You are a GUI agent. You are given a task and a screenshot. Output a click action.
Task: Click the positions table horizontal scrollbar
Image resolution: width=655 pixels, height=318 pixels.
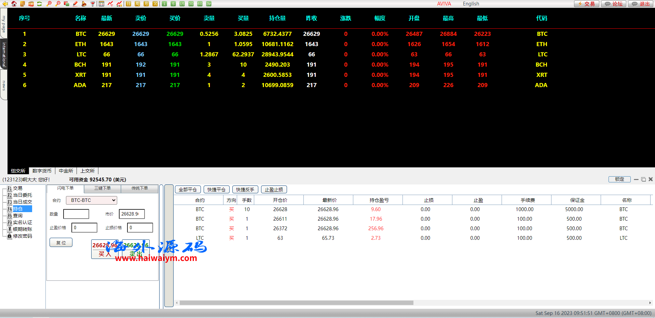click(x=296, y=303)
